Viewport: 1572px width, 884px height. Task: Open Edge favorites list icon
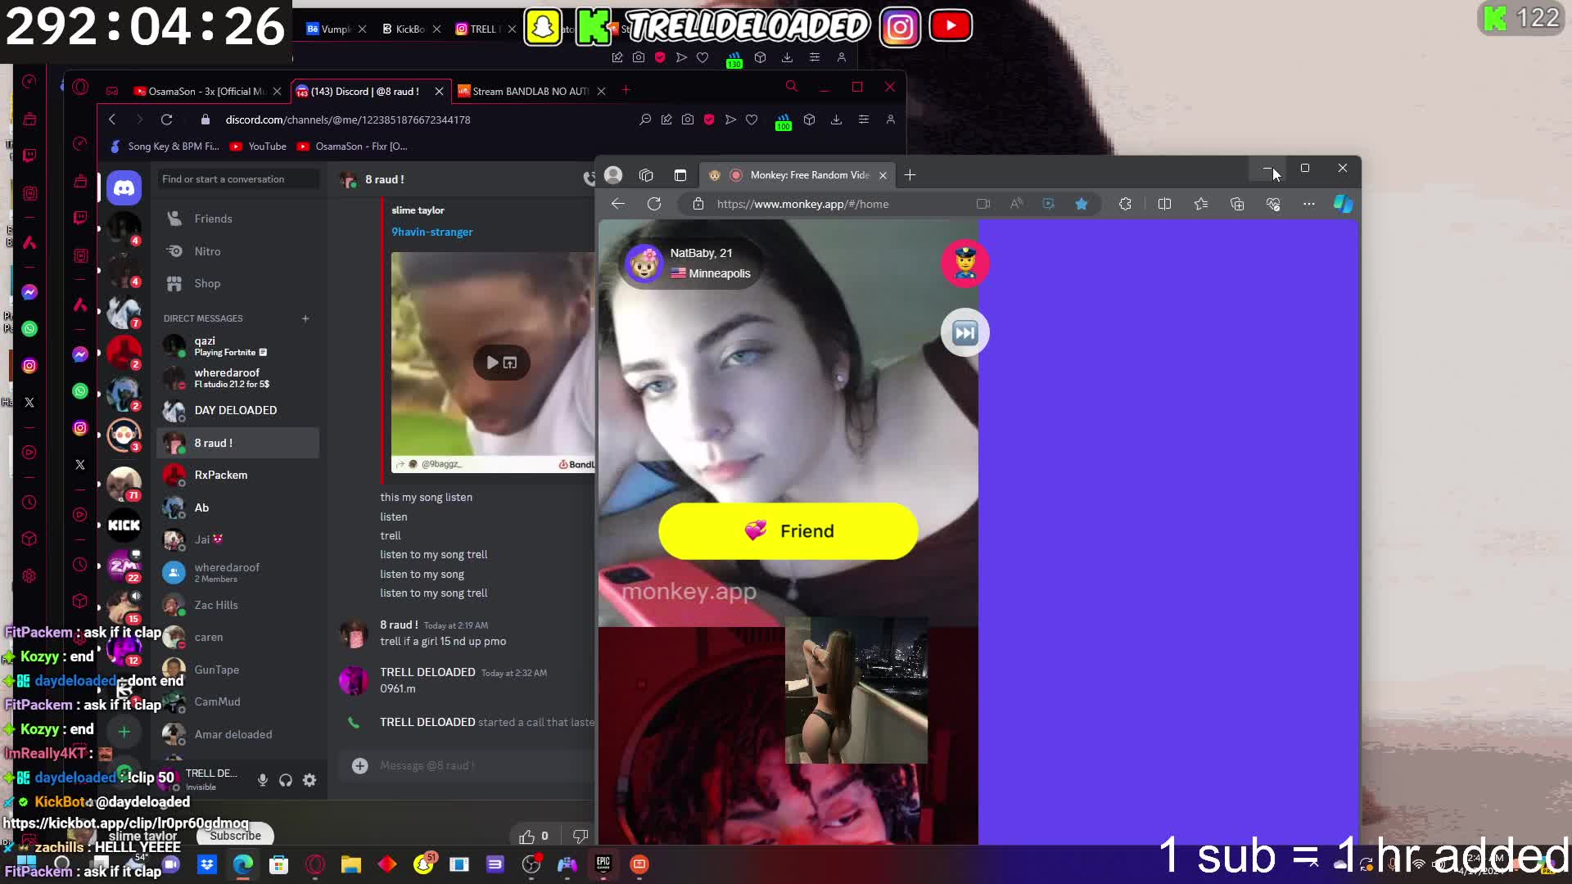pyautogui.click(x=1201, y=204)
